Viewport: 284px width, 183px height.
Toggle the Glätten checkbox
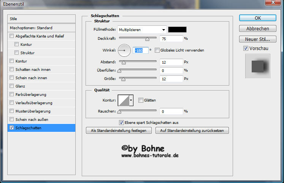click(141, 100)
